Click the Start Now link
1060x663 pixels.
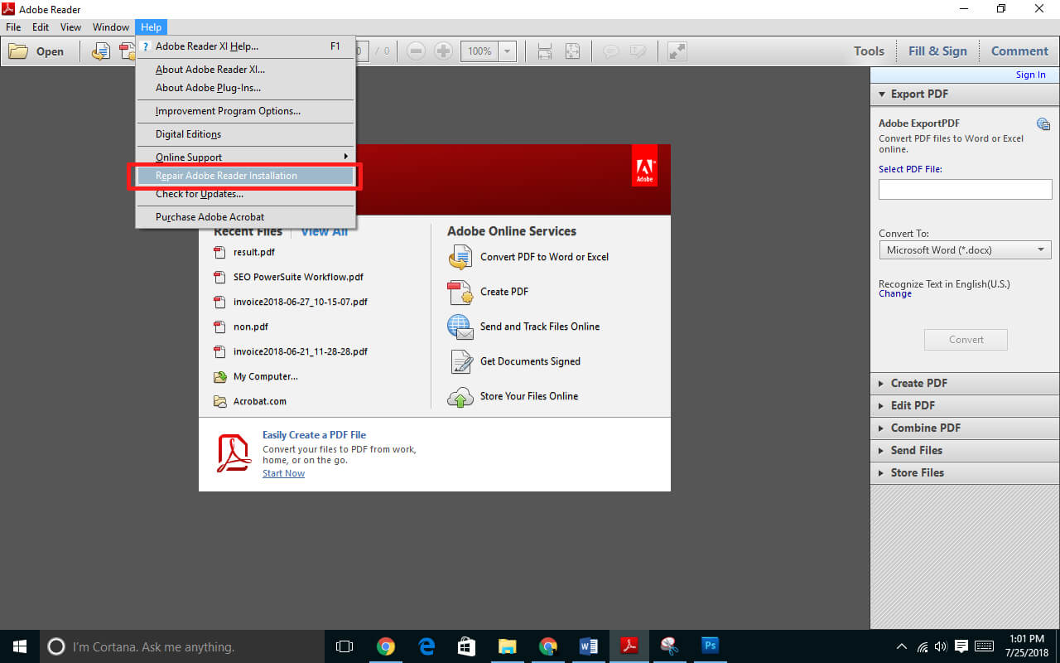click(283, 473)
